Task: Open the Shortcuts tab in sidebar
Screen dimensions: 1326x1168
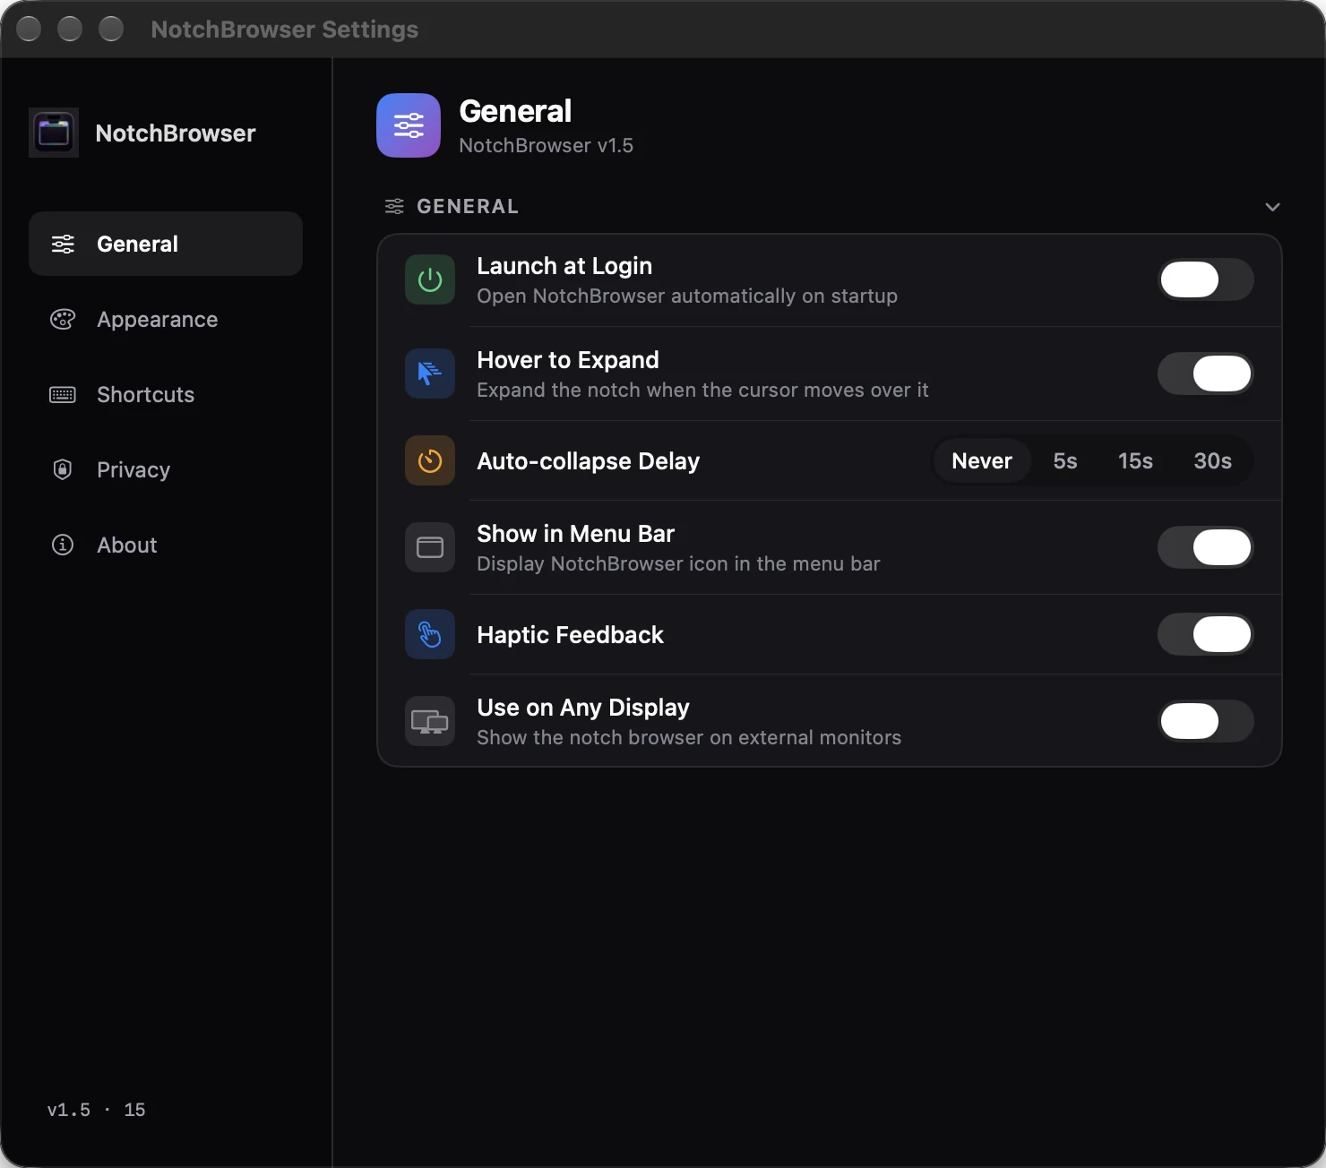Action: click(x=166, y=394)
